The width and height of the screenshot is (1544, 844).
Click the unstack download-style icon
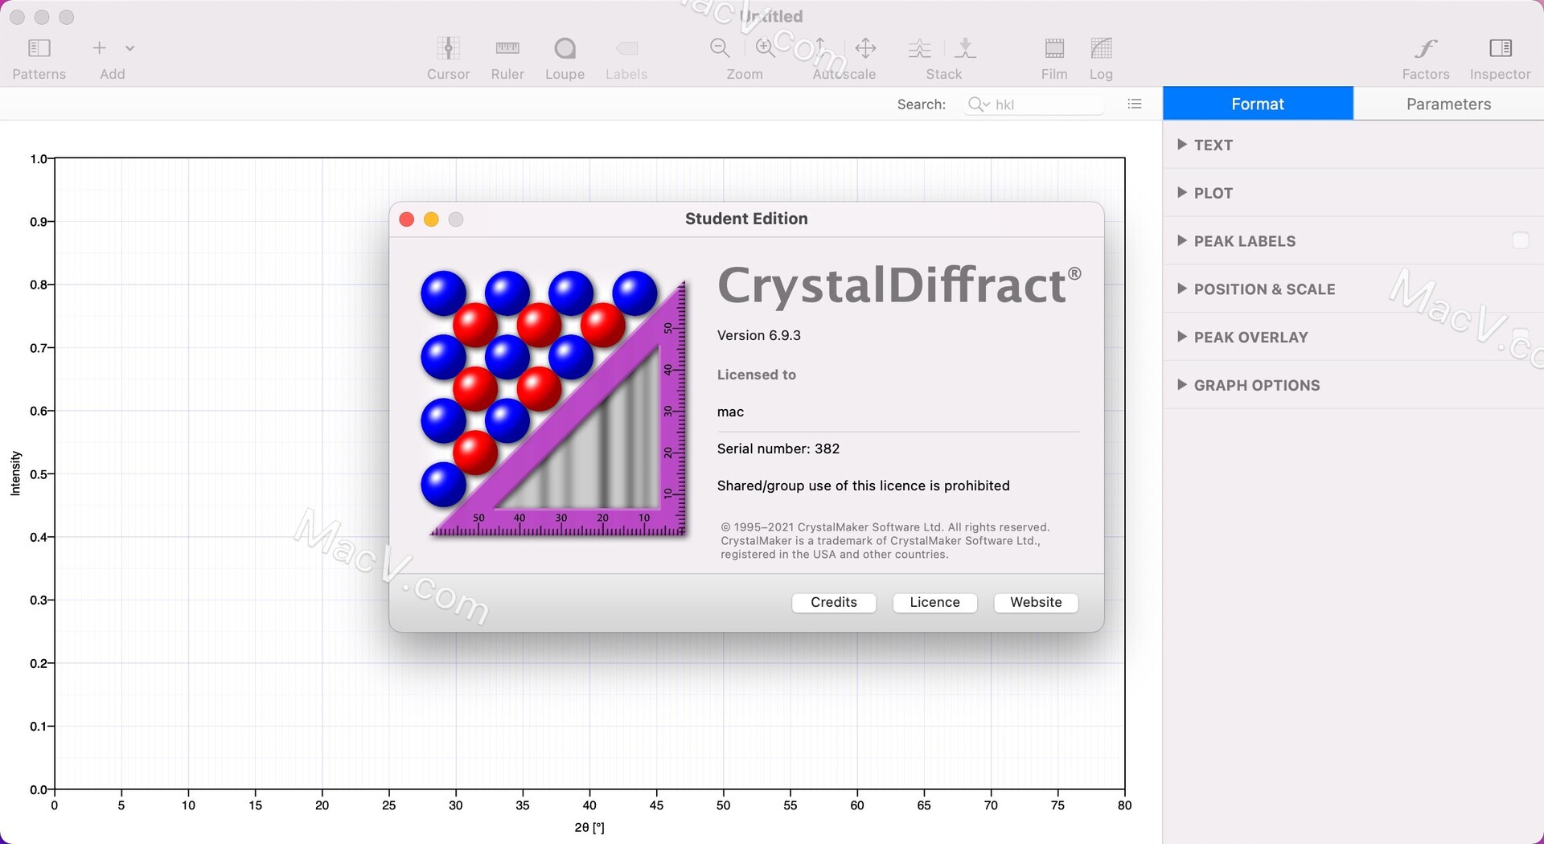tap(965, 48)
